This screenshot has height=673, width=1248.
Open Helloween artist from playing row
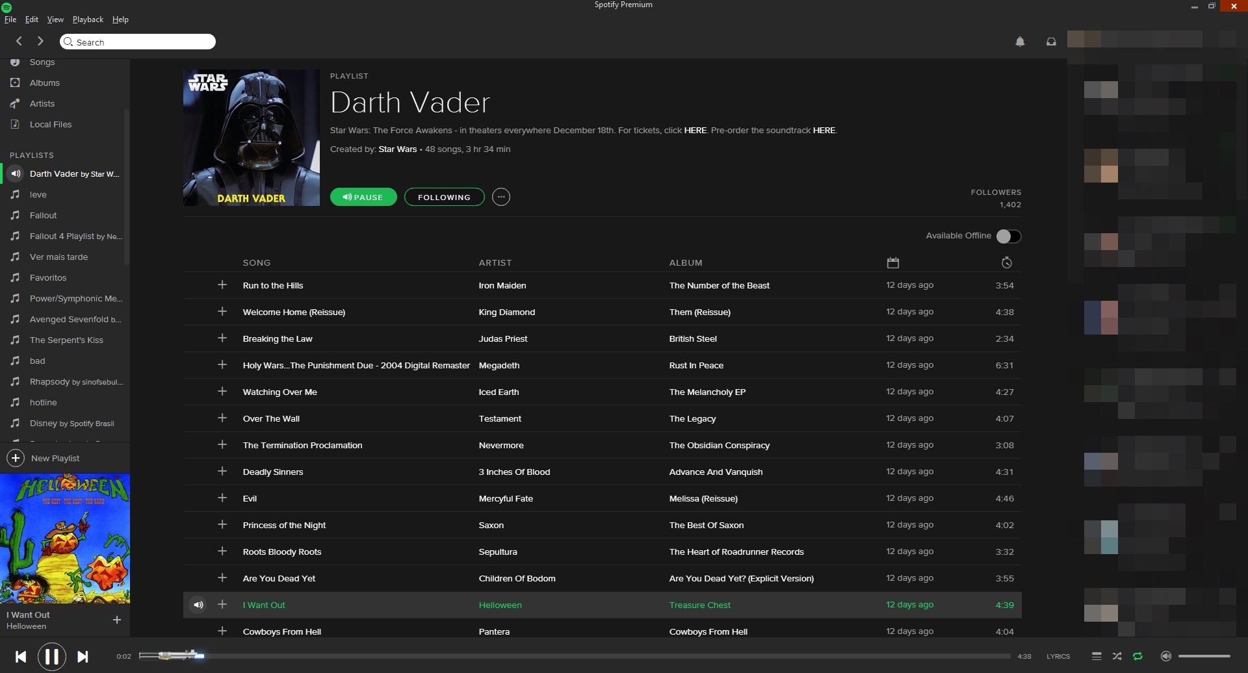pos(500,605)
